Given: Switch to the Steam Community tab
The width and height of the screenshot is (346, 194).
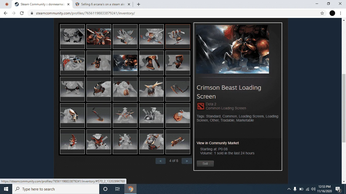Looking at the screenshot, I should pos(42,4).
